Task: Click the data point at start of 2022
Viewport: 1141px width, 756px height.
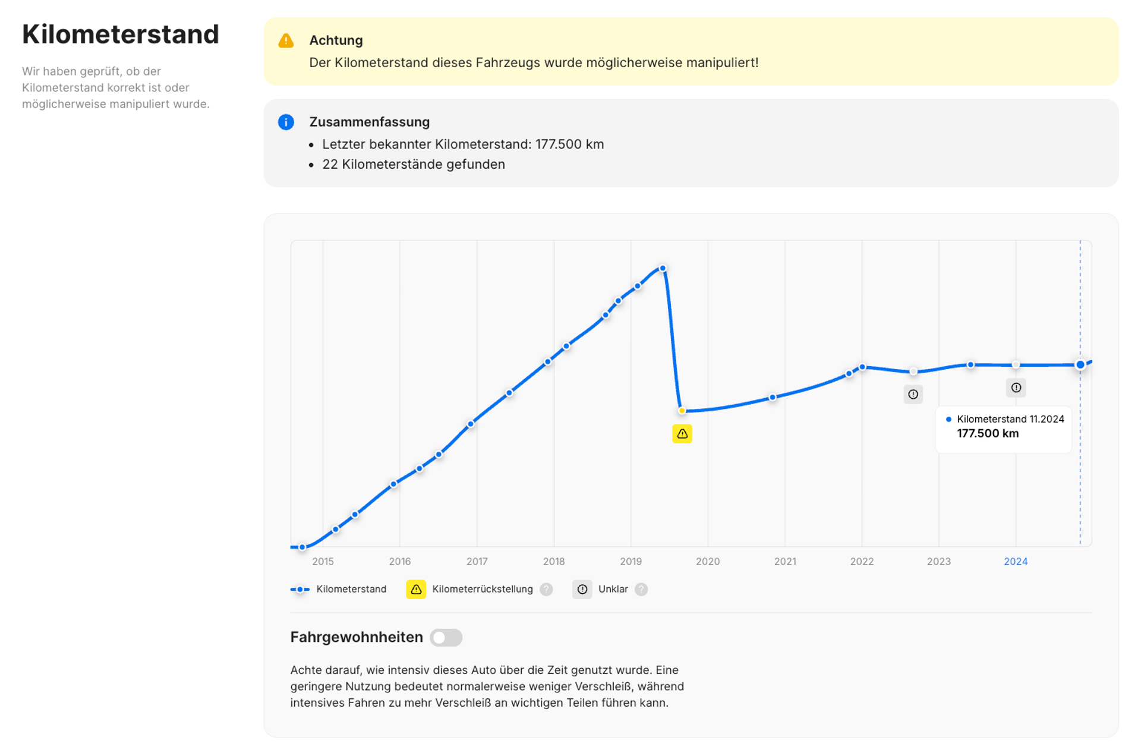Action: click(x=862, y=367)
